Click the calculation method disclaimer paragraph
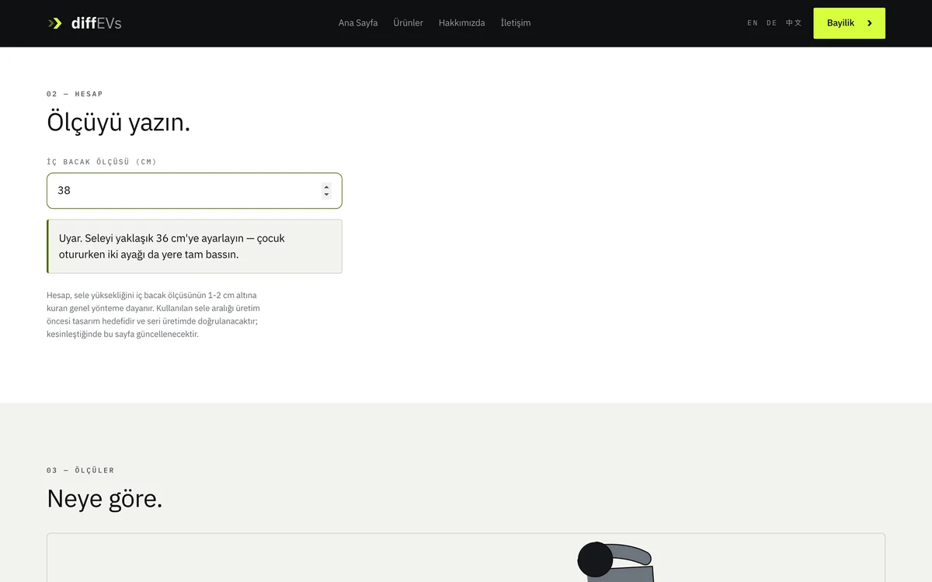The height and width of the screenshot is (582, 932). (x=154, y=315)
